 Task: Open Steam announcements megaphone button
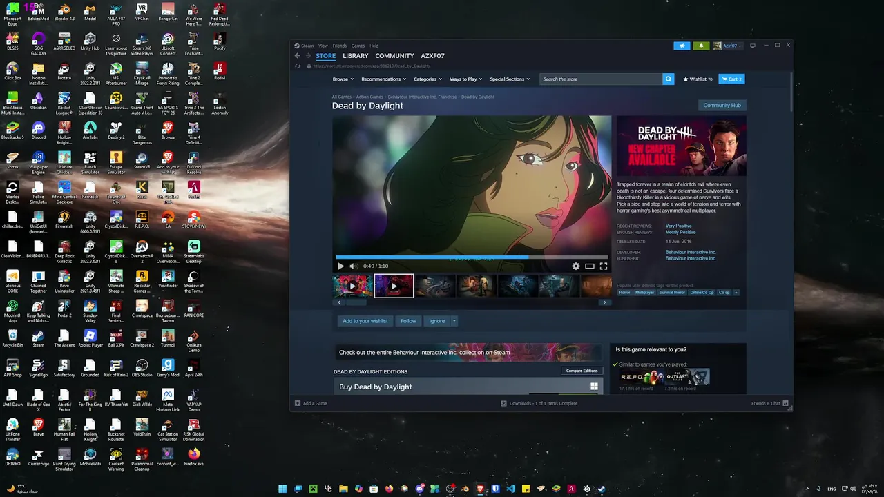(682, 46)
